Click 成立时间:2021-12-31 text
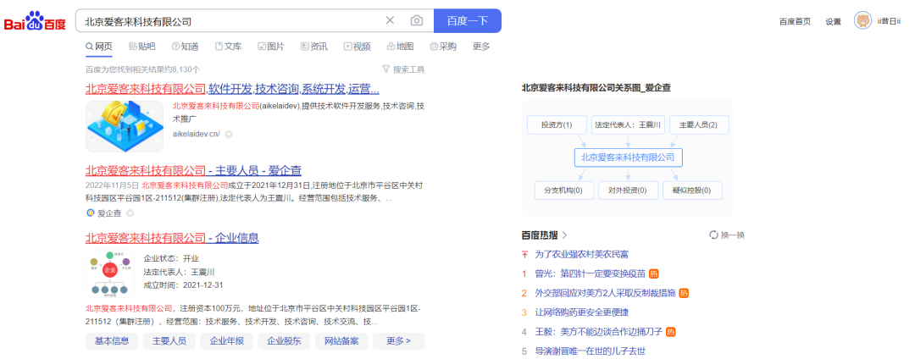Image resolution: width=915 pixels, height=359 pixels. [183, 285]
